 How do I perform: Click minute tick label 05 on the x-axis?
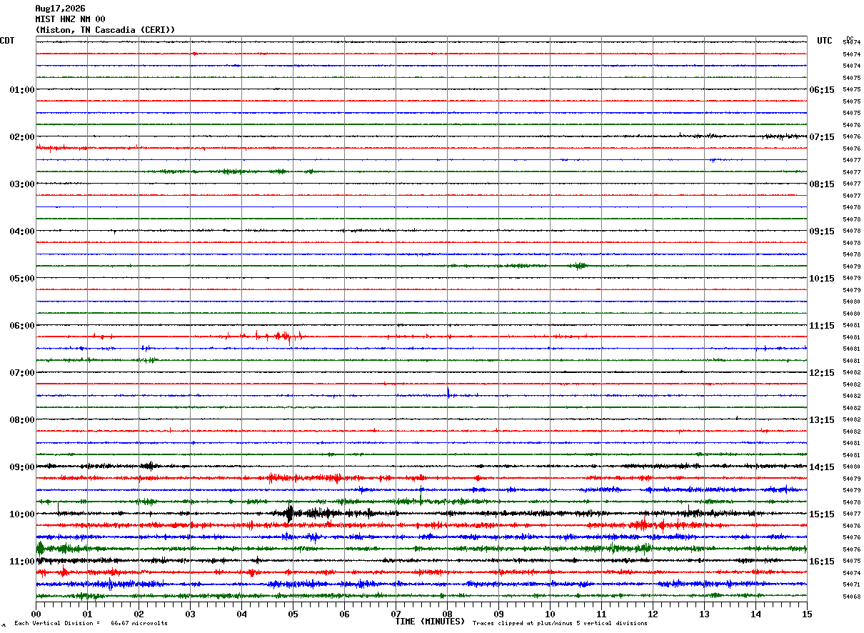tap(293, 614)
